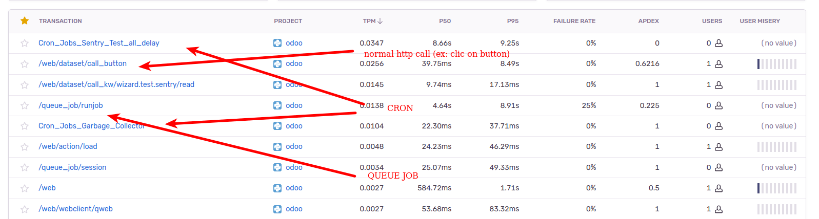Click user icon in /web row

click(718, 188)
